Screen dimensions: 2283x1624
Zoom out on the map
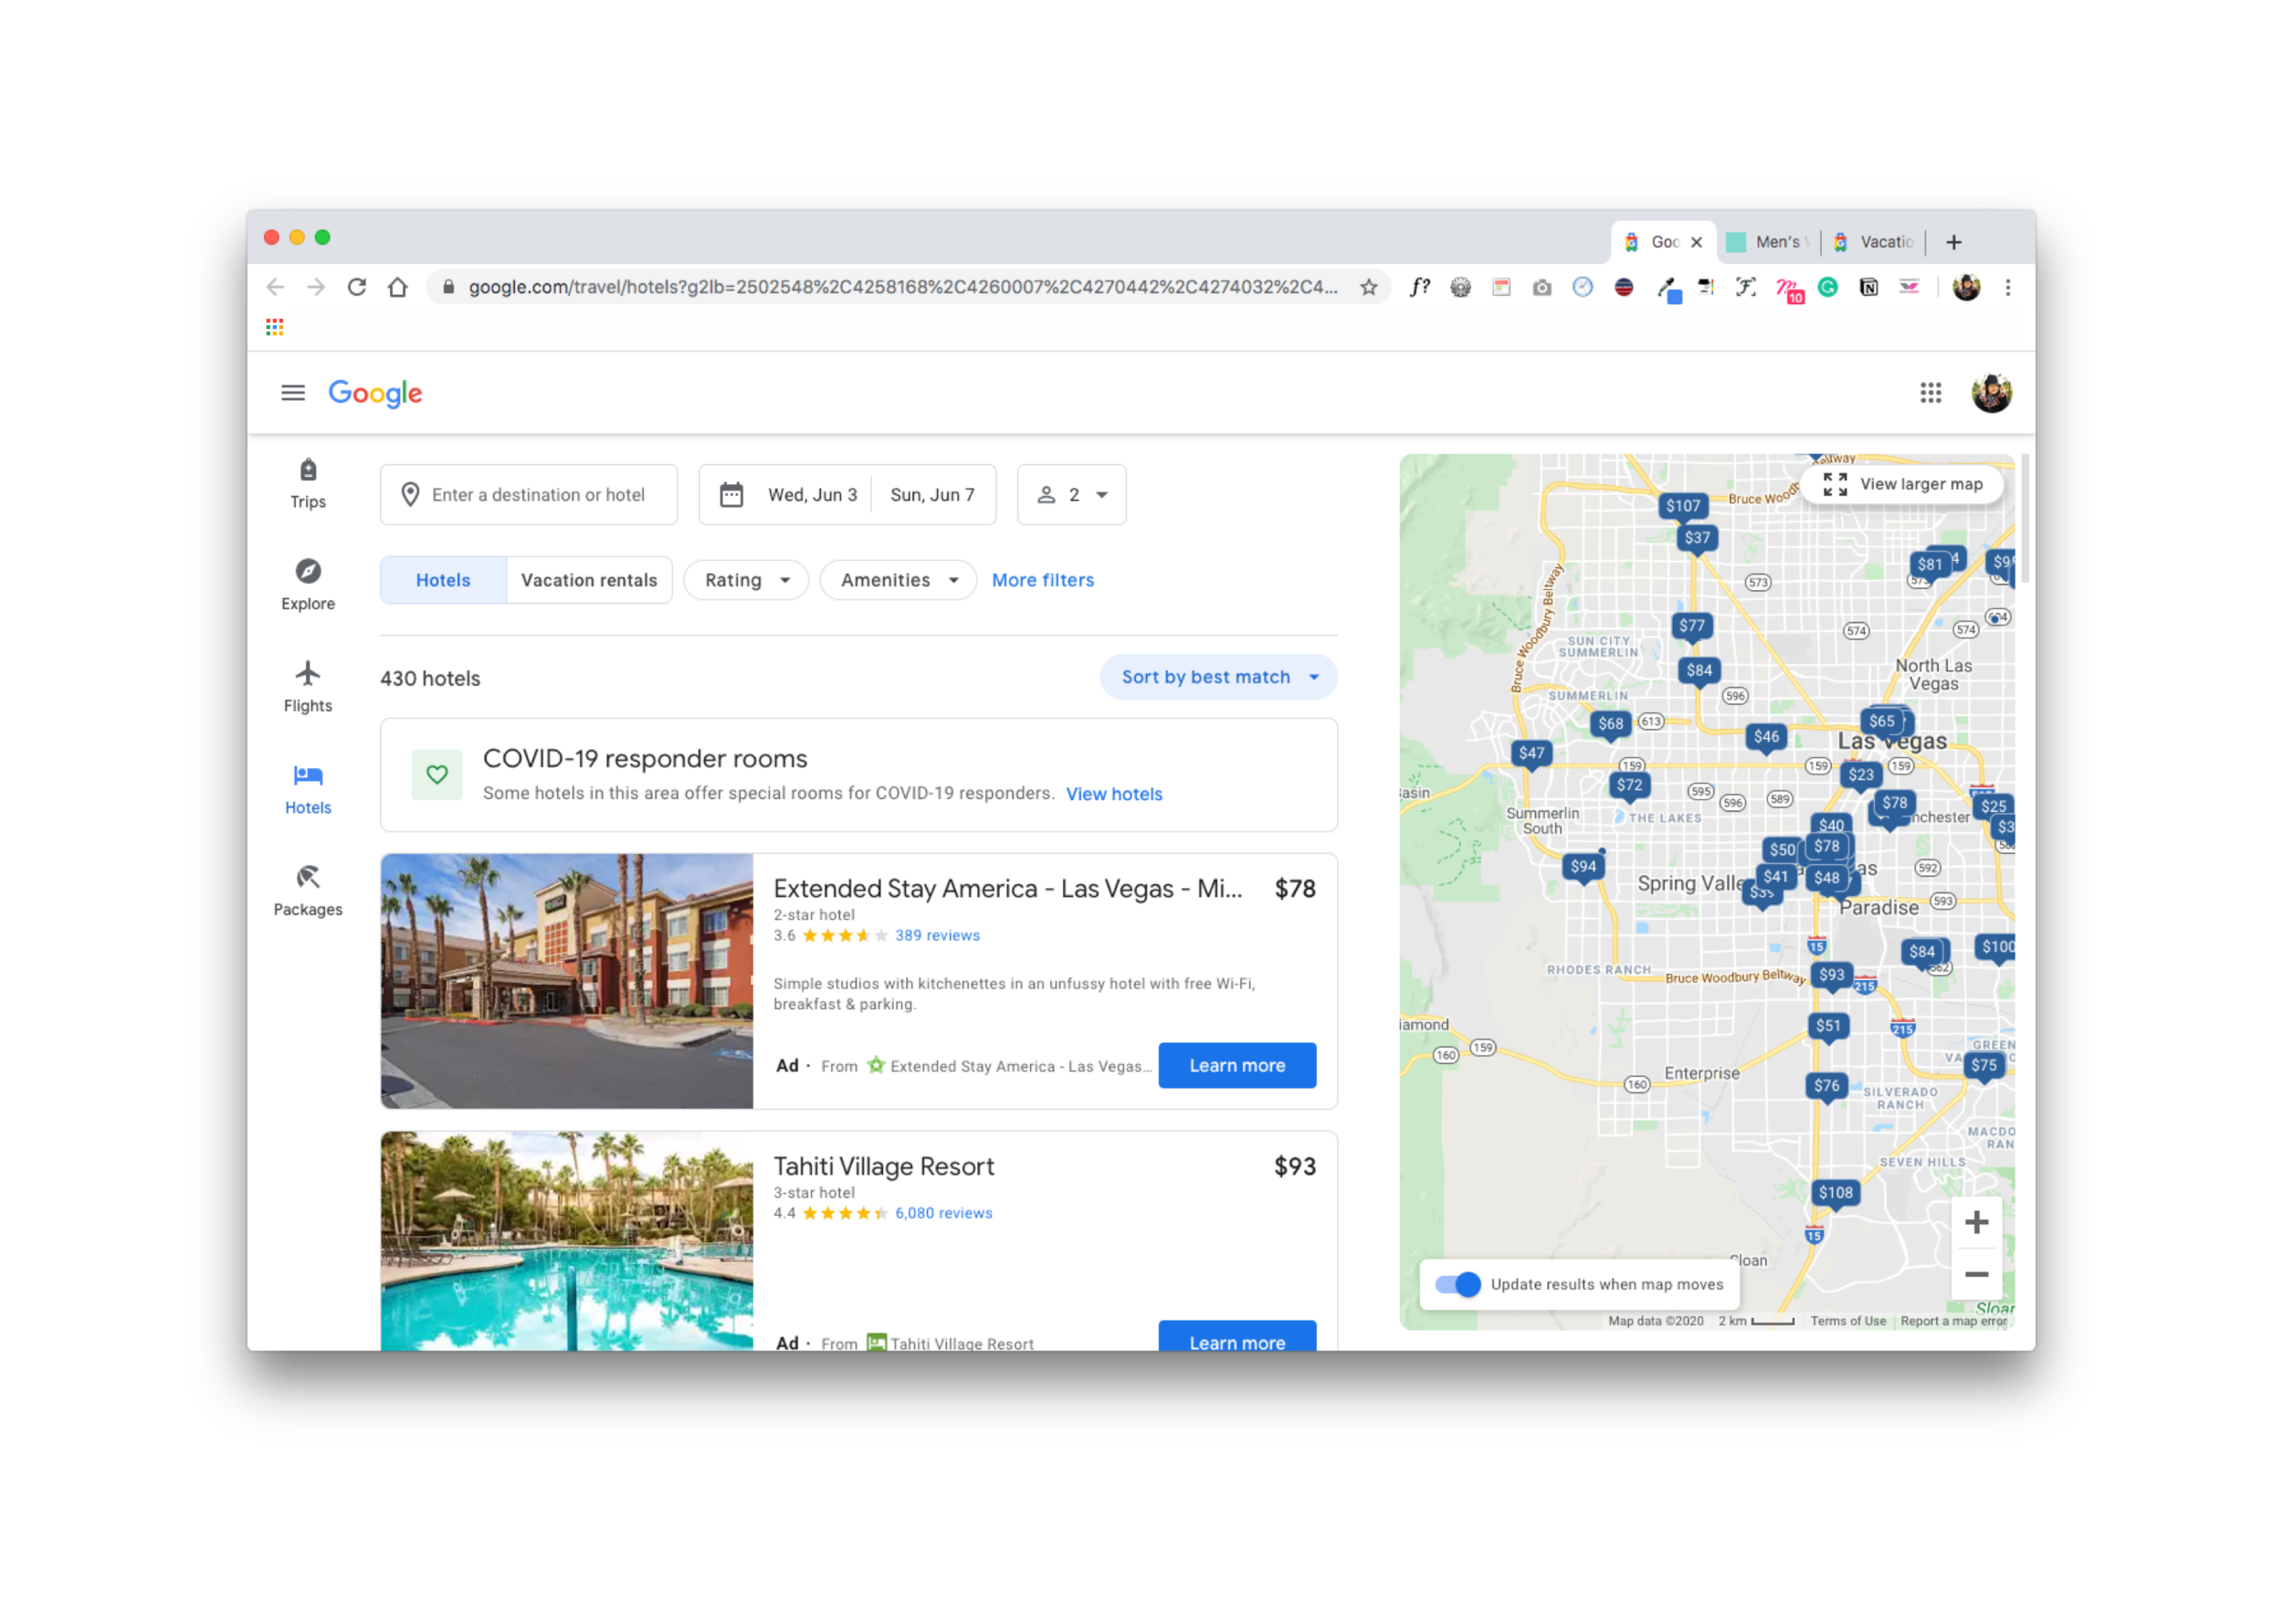pyautogui.click(x=1975, y=1274)
